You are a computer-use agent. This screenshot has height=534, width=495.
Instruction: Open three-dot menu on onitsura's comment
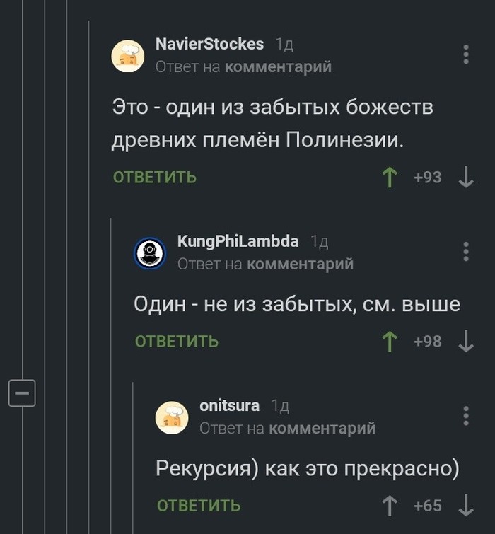pyautogui.click(x=466, y=416)
